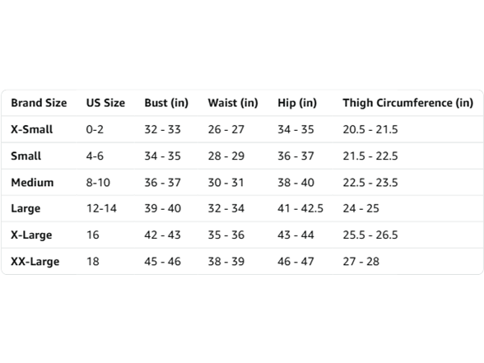The height and width of the screenshot is (363, 484).
Task: Select the waist value 28 - 29
Action: [x=226, y=156]
